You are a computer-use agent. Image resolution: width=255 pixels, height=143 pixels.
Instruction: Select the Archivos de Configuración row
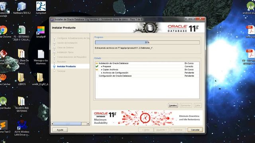click(147, 73)
